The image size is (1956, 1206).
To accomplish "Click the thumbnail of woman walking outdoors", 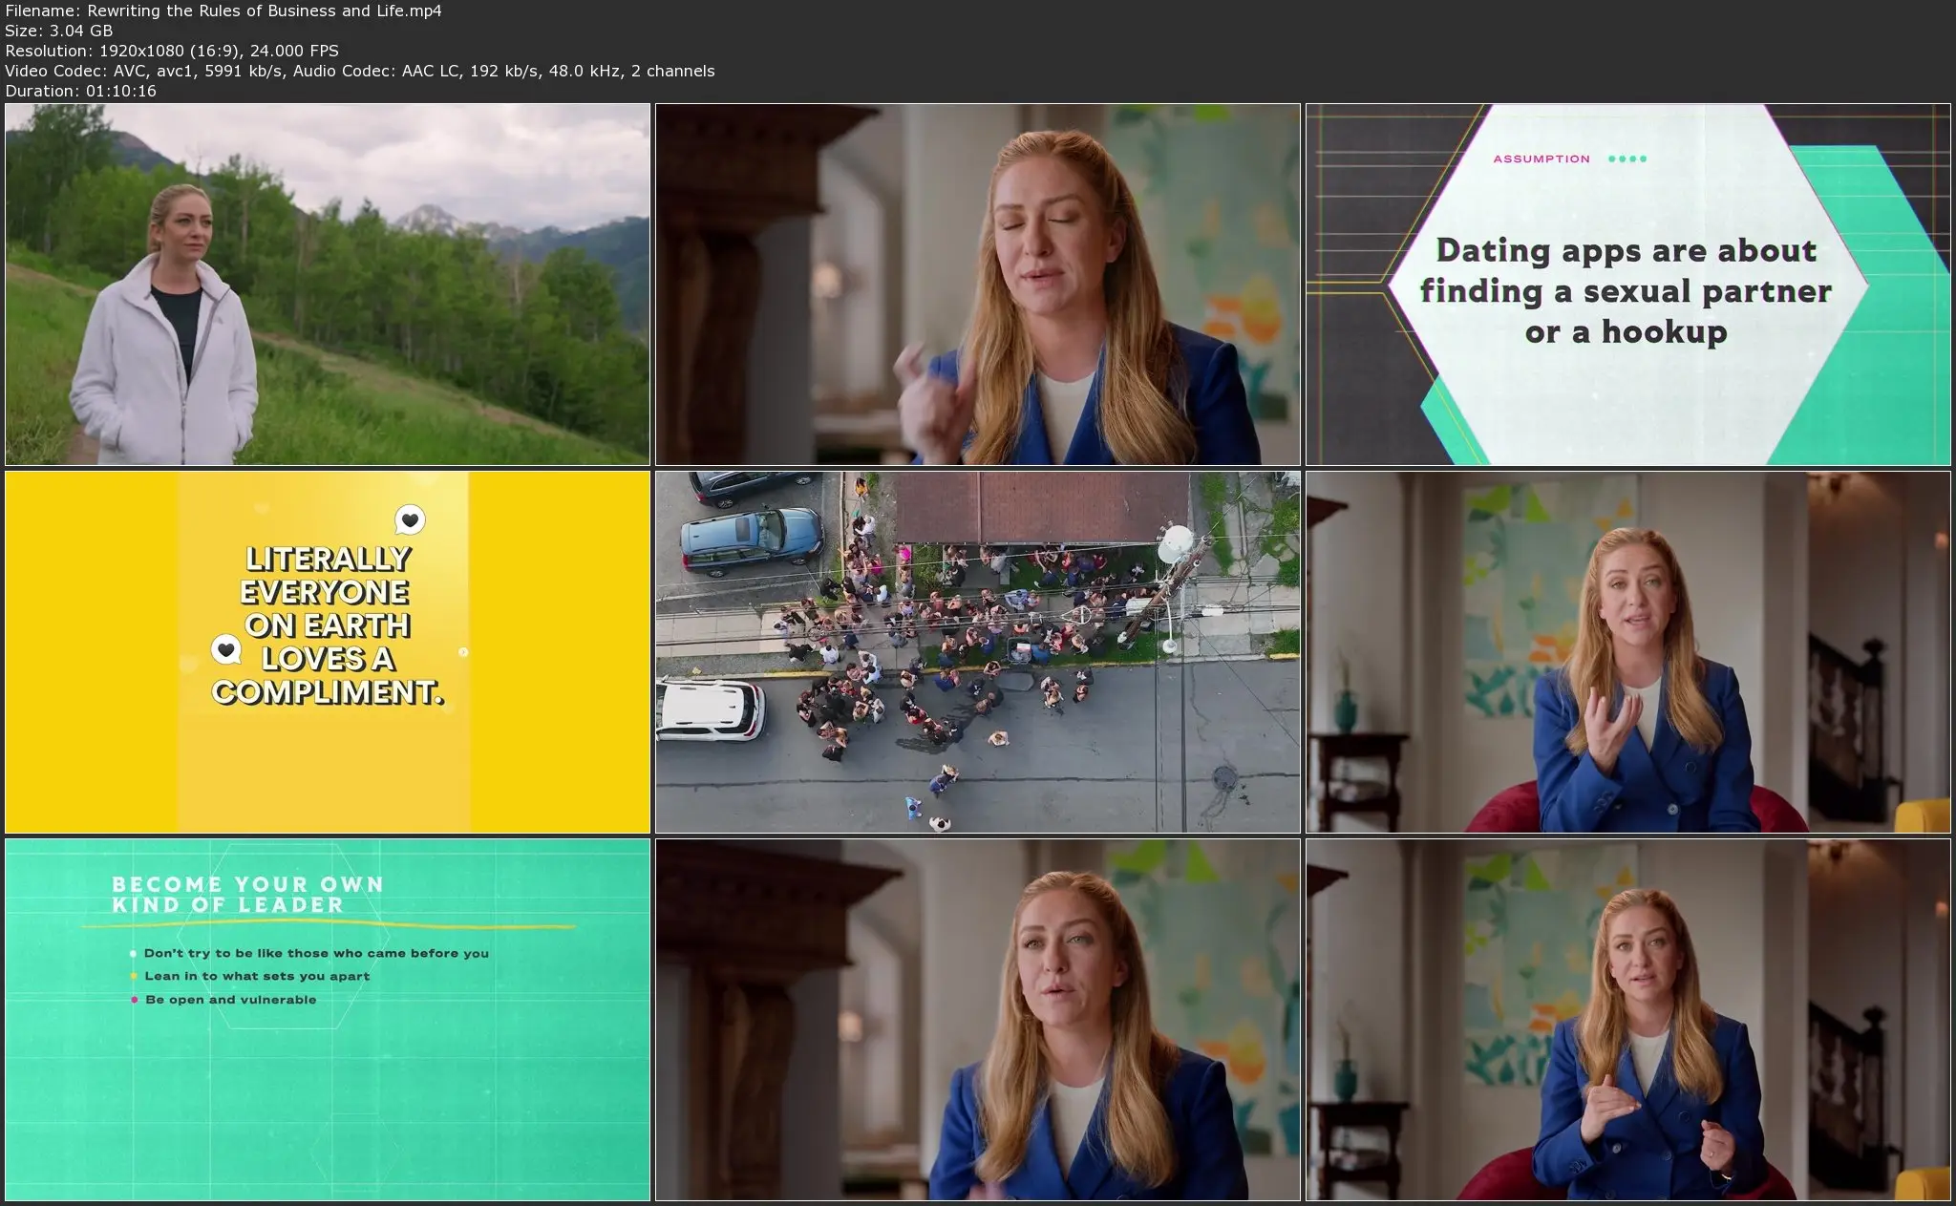I will pos(328,285).
